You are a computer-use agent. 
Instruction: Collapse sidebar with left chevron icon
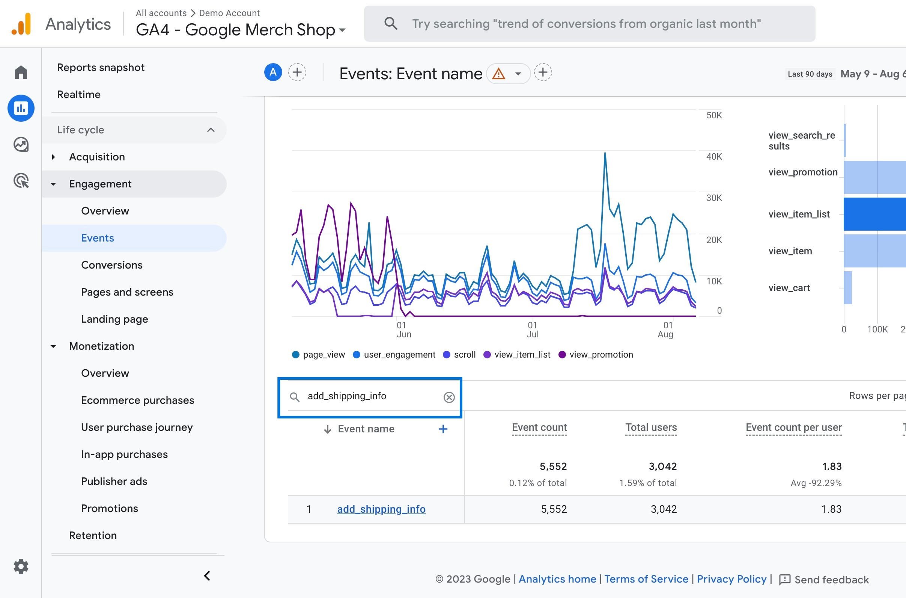(207, 576)
